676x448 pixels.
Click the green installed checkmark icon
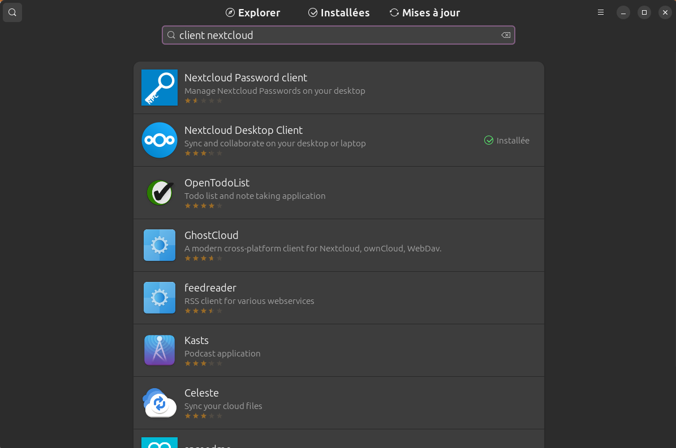(488, 140)
